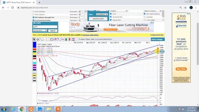Pick the green color swatch
199x112 pixels.
(35, 52)
